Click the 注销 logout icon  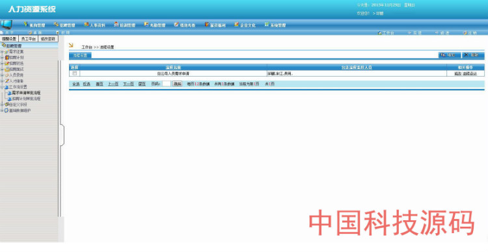[465, 32]
